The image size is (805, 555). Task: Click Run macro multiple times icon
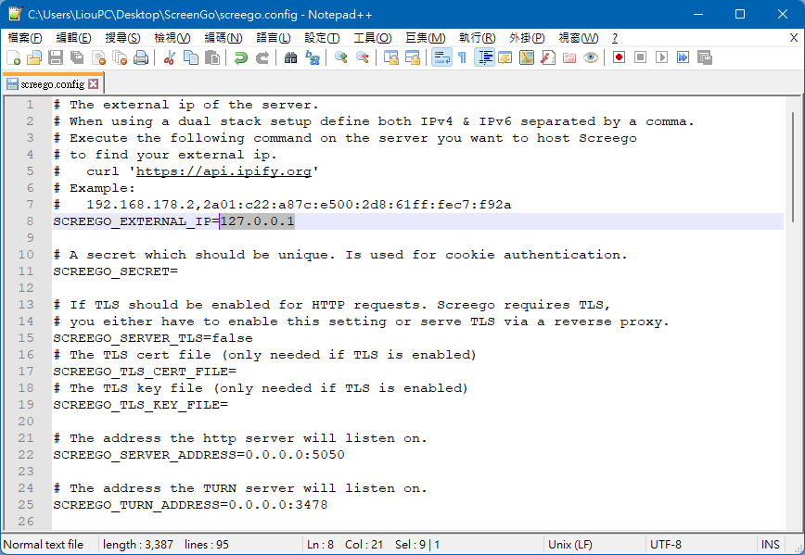[683, 57]
